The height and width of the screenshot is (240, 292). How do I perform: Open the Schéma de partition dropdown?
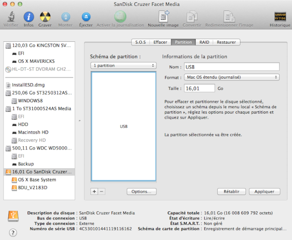(x=124, y=65)
